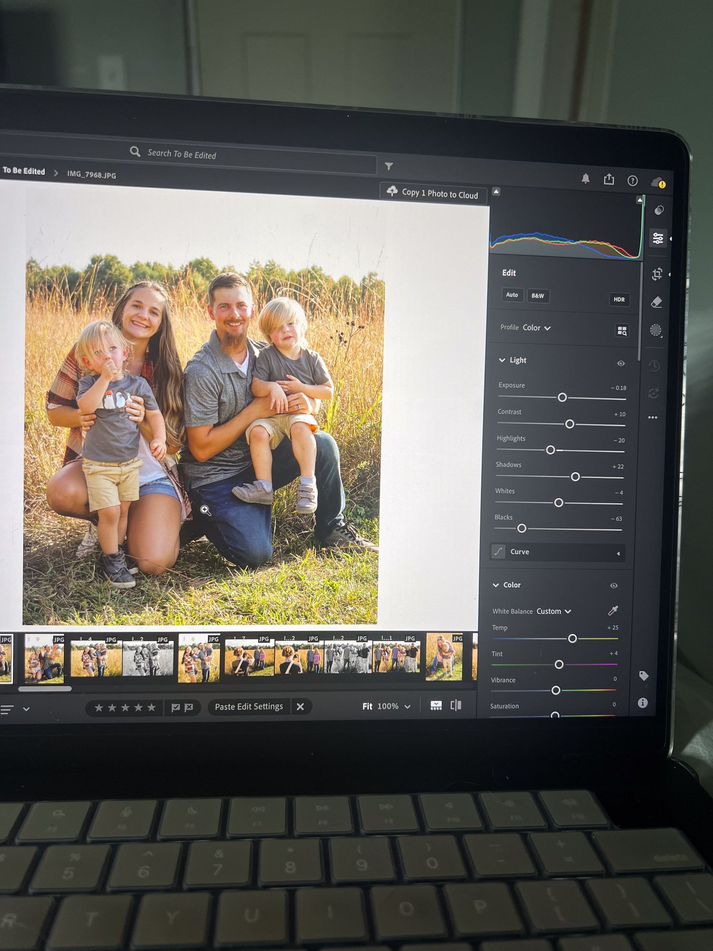Click the Temp slider handle

pyautogui.click(x=572, y=639)
